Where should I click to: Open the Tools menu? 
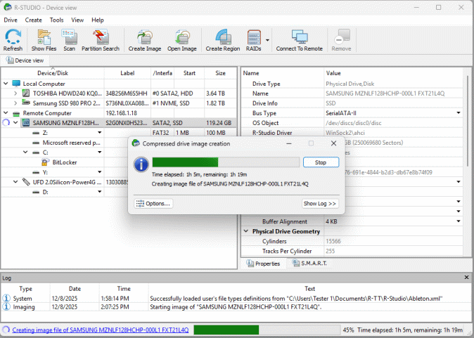(56, 20)
